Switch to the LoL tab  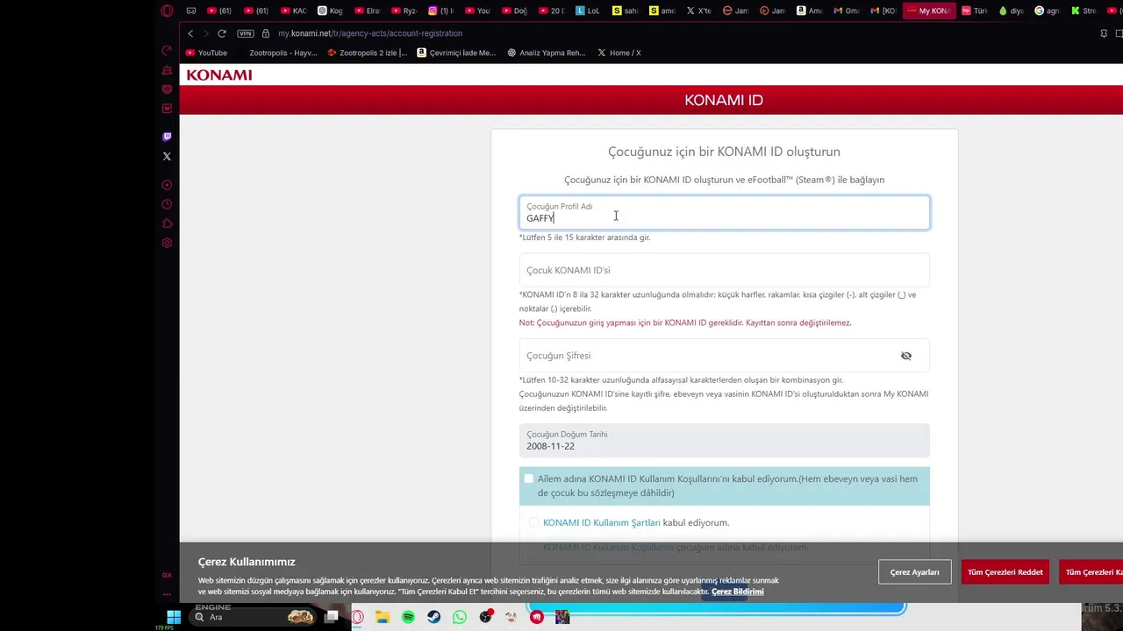(588, 11)
